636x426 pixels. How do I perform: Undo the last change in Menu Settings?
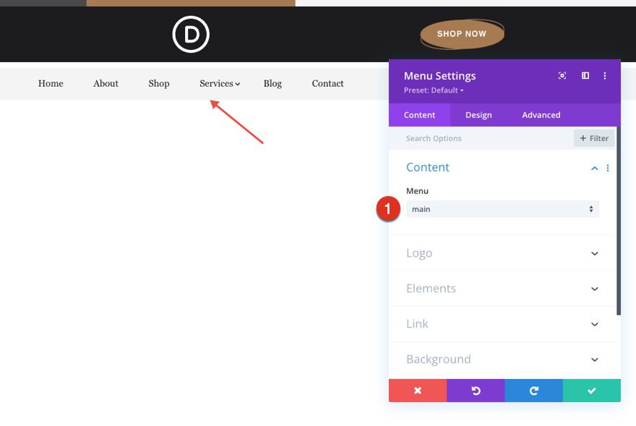476,391
